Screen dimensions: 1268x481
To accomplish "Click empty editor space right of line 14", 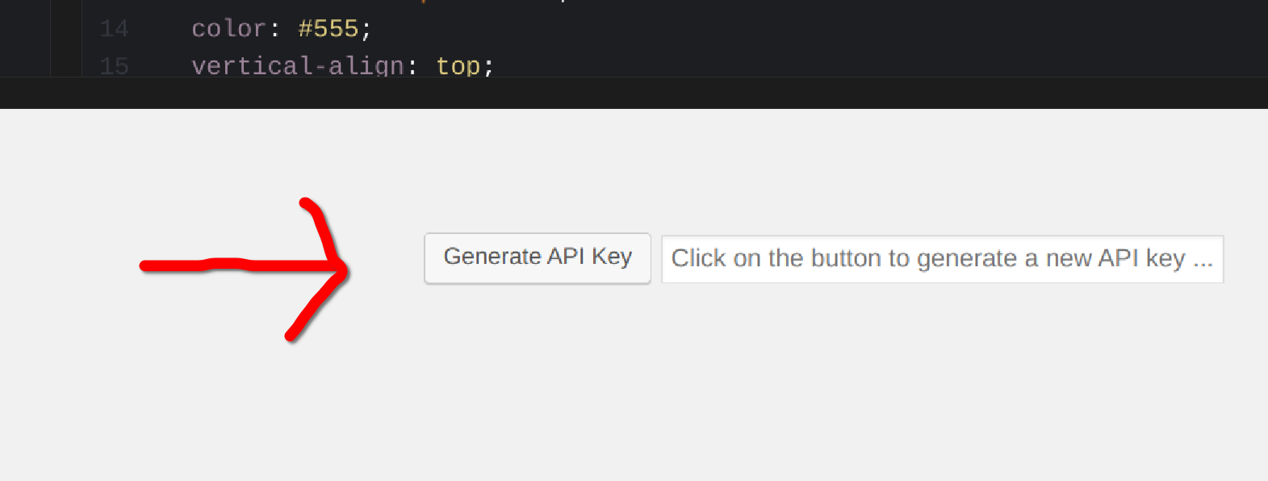I will [x=807, y=29].
